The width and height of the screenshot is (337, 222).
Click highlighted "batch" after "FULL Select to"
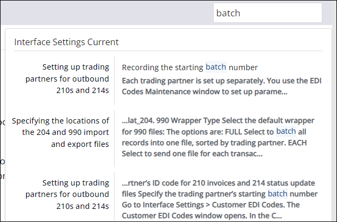click(x=286, y=131)
